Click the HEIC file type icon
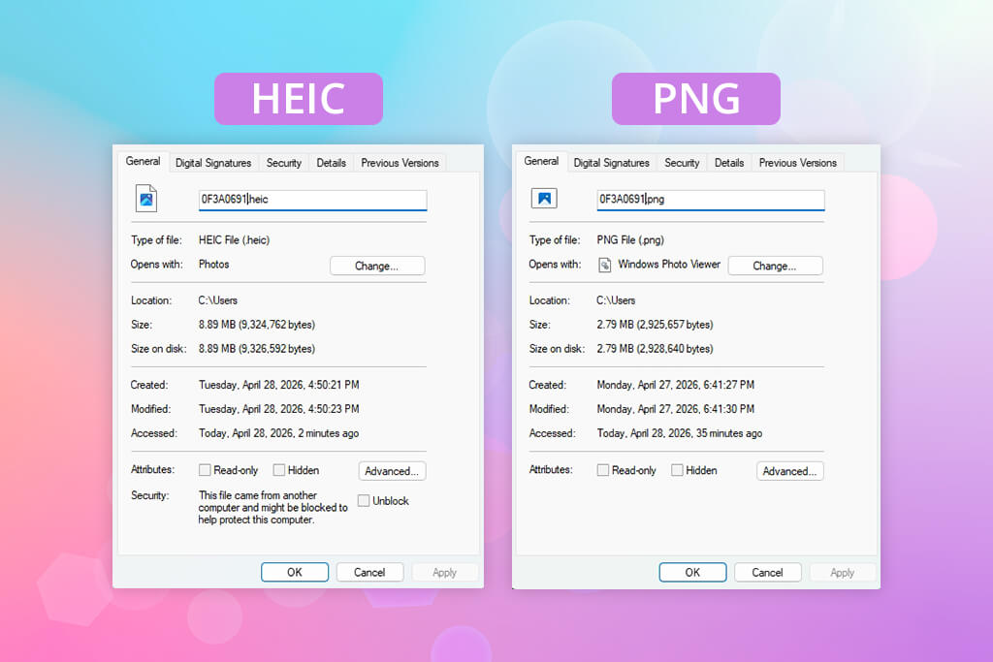The image size is (993, 662). tap(146, 199)
